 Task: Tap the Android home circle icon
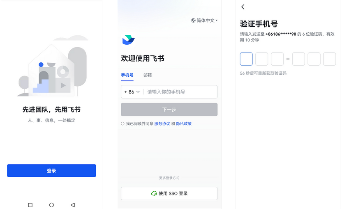click(x=51, y=205)
